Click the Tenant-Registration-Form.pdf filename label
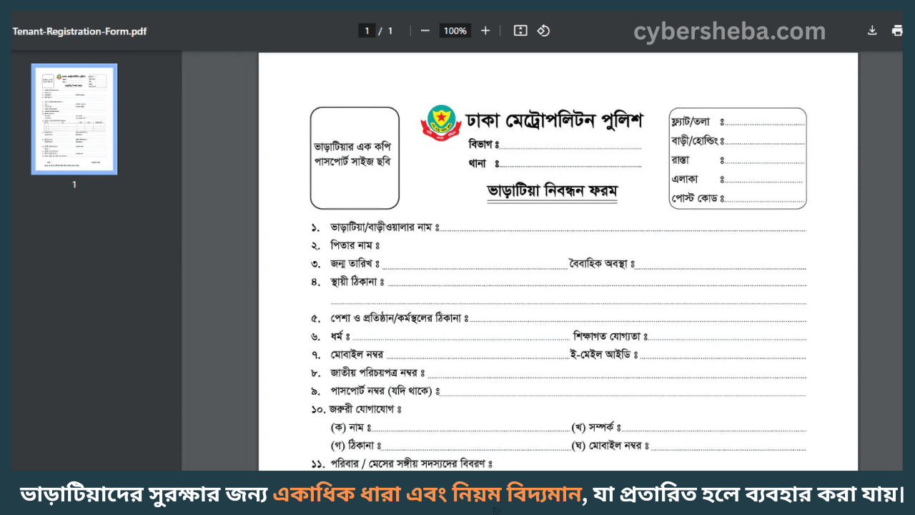915x515 pixels. (x=79, y=31)
